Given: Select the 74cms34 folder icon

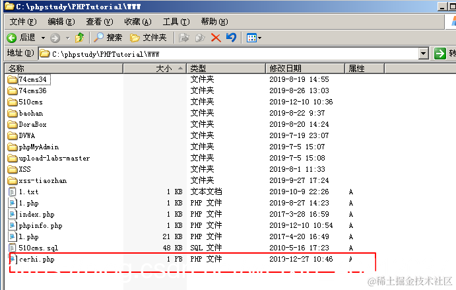Looking at the screenshot, I should 13,79.
